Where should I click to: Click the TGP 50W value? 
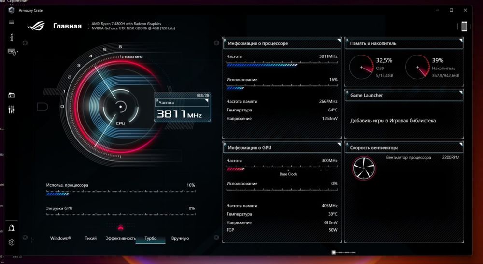click(333, 230)
